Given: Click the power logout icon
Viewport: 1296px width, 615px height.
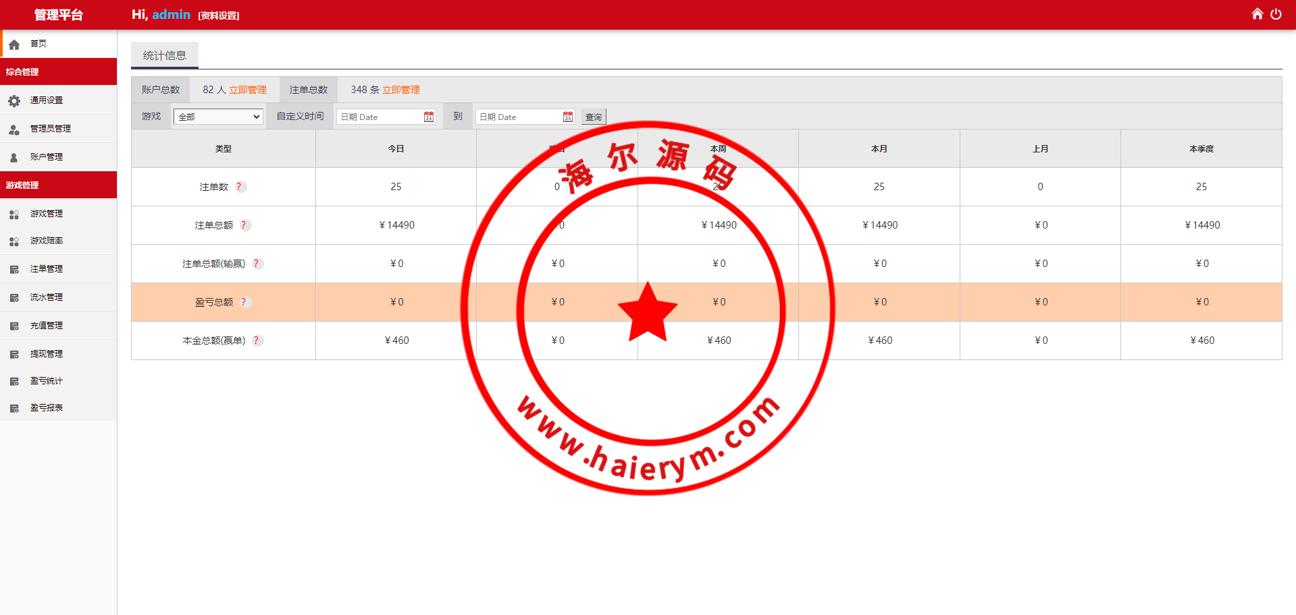Looking at the screenshot, I should point(1276,14).
